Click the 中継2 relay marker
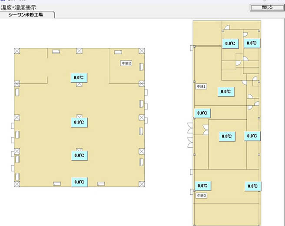The width and height of the screenshot is (285, 226). click(x=126, y=63)
